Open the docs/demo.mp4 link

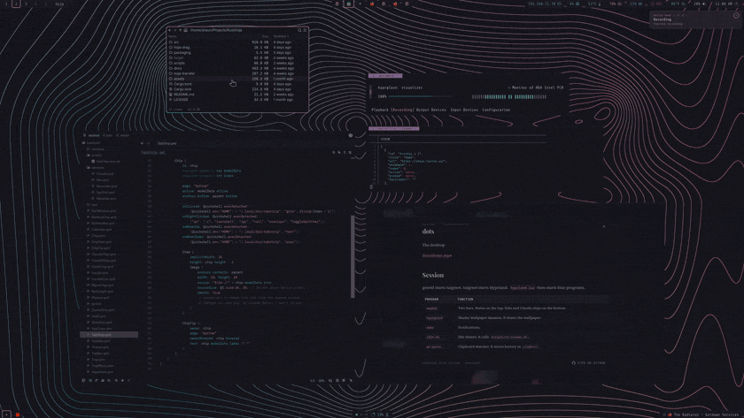(437, 255)
